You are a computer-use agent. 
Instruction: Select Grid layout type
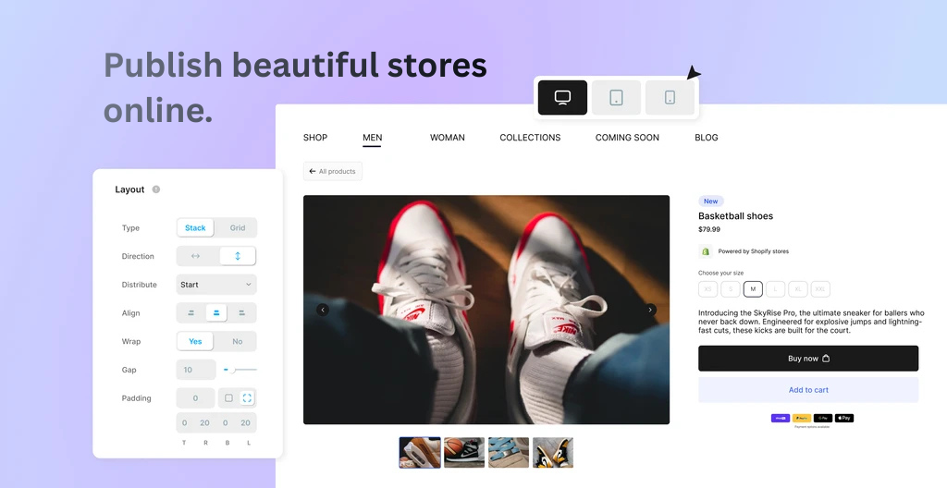coord(238,227)
